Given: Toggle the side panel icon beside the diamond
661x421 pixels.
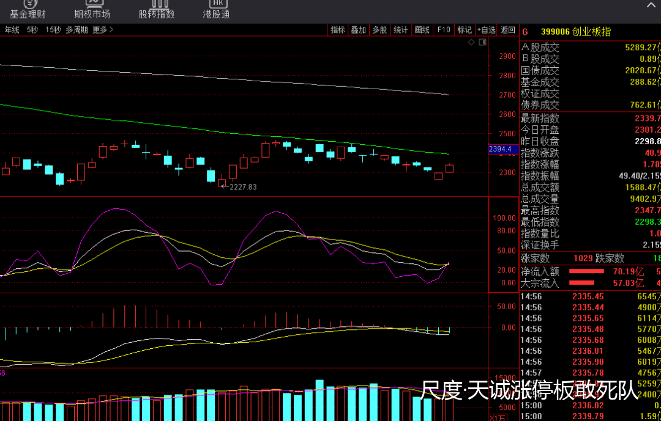Looking at the screenshot, I should pyautogui.click(x=482, y=42).
